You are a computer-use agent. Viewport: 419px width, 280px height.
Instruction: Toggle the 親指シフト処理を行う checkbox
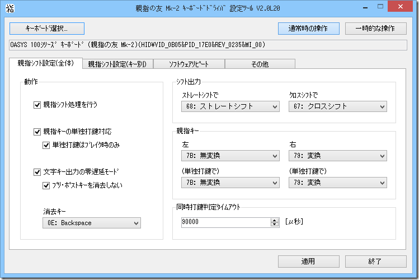[x=37, y=104]
